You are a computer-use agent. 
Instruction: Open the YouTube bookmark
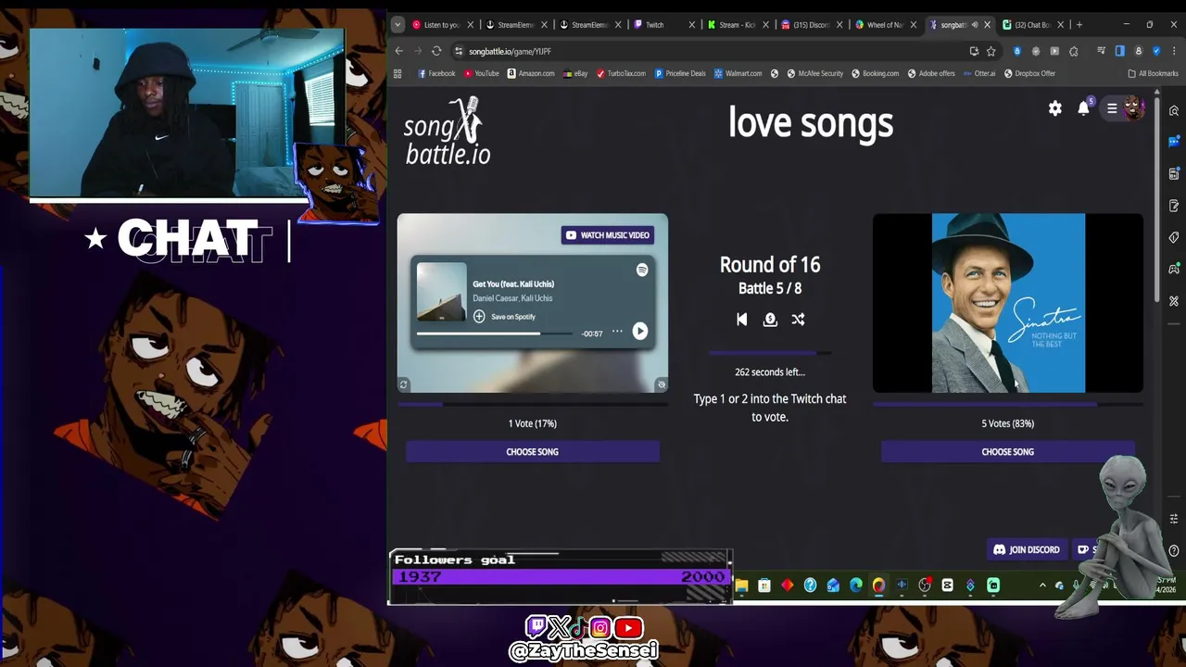(x=482, y=73)
